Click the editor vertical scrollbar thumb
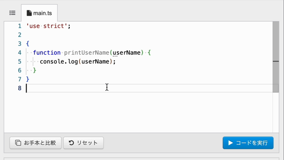Screen dimensions: 284x160 (x=276, y=57)
